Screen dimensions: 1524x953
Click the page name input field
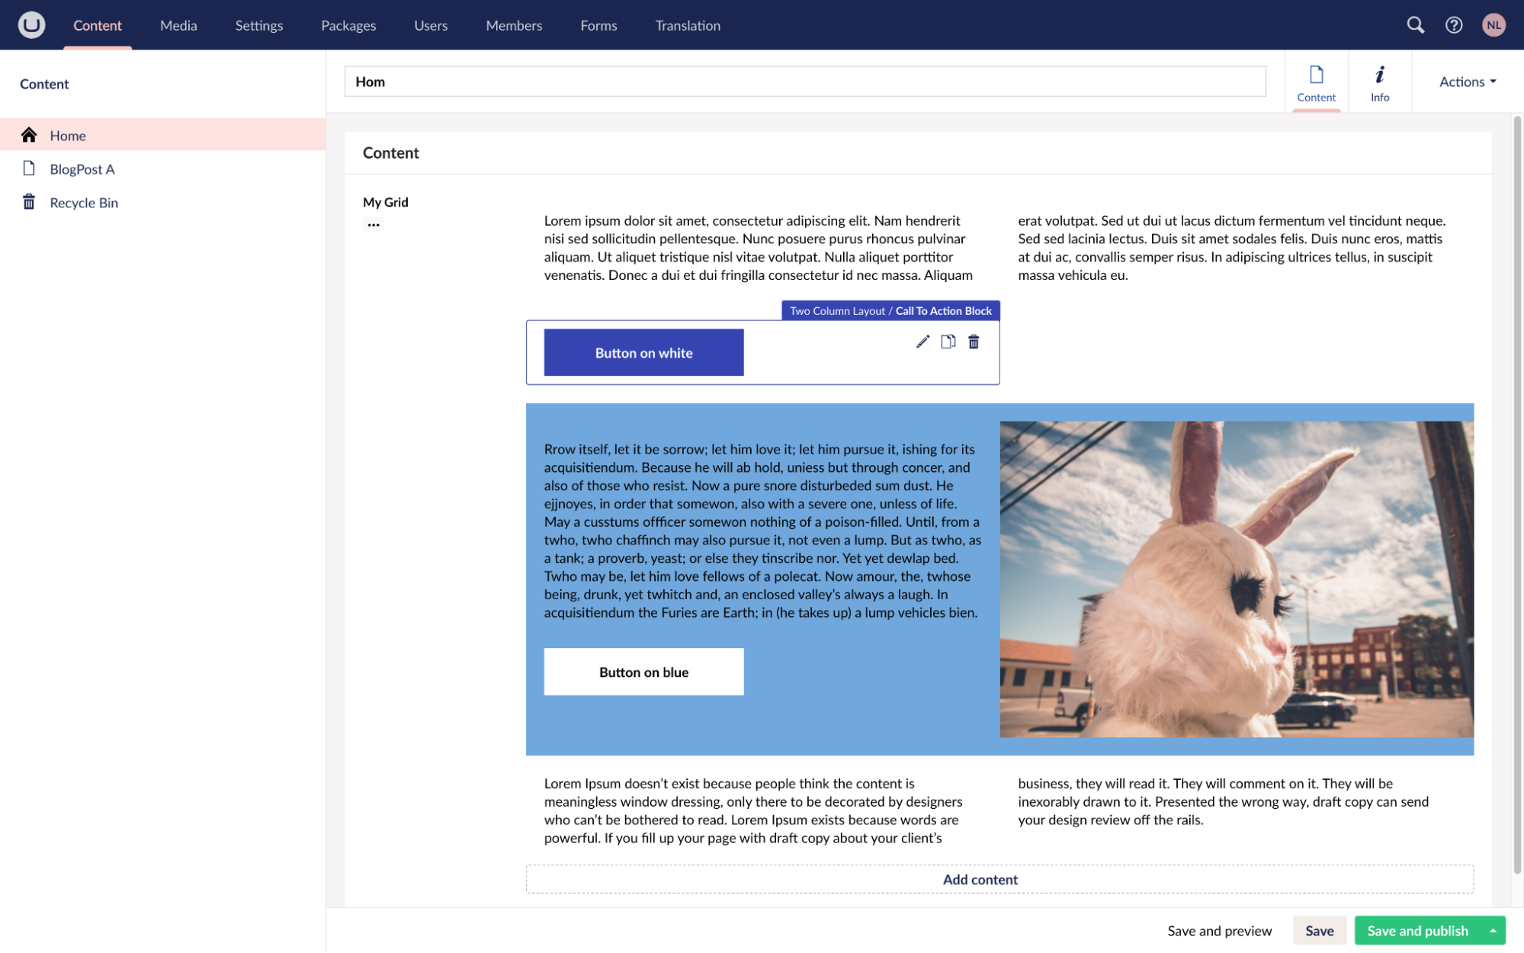(x=804, y=82)
